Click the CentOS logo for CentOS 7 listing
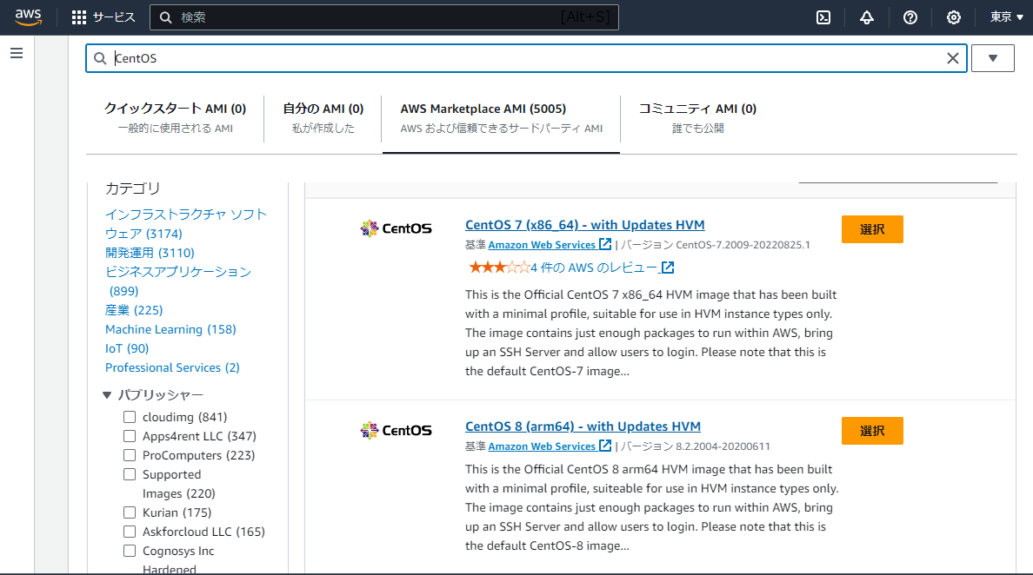Viewport: 1033px width, 575px height. pyautogui.click(x=396, y=228)
